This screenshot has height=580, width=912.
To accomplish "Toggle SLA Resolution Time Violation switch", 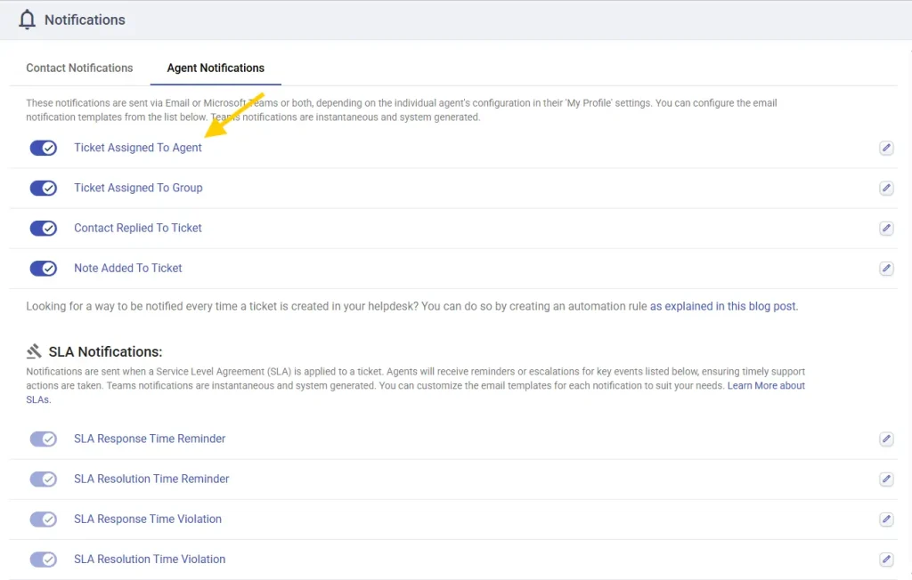I will click(x=43, y=560).
